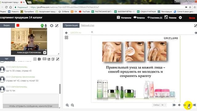
Task: Open Вопросы in the top bar
Action: [x=141, y=18]
